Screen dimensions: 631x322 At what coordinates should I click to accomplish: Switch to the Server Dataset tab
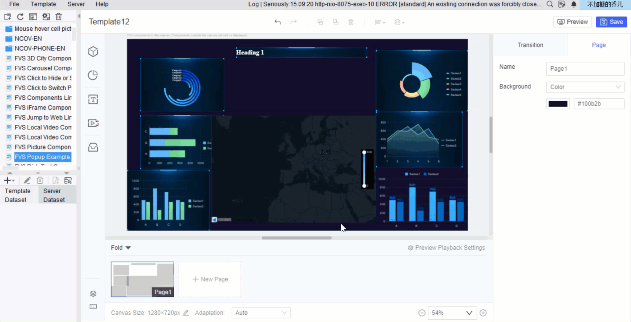[57, 195]
